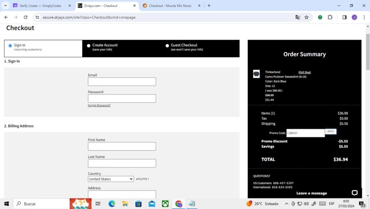Open the chat bubble icon
The height and width of the screenshot is (209, 370).
354,193
